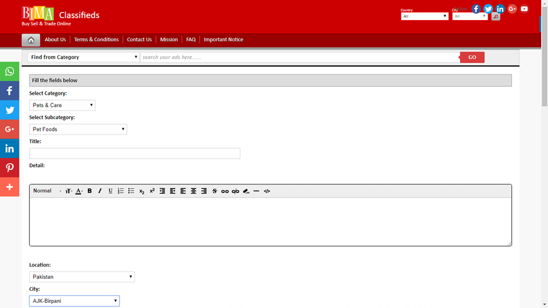Open the editor font color picker
The height and width of the screenshot is (308, 548).
click(79, 191)
